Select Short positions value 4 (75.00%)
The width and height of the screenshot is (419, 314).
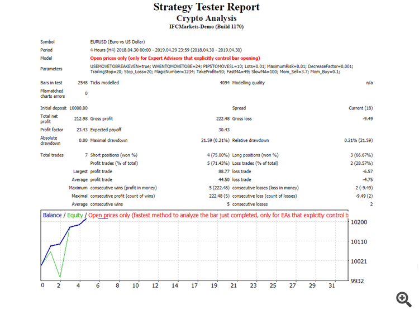click(218, 155)
